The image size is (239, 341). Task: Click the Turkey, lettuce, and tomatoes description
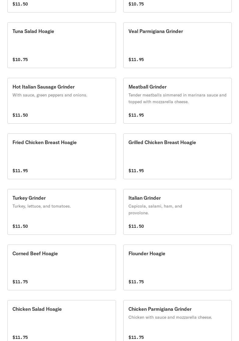[42, 206]
